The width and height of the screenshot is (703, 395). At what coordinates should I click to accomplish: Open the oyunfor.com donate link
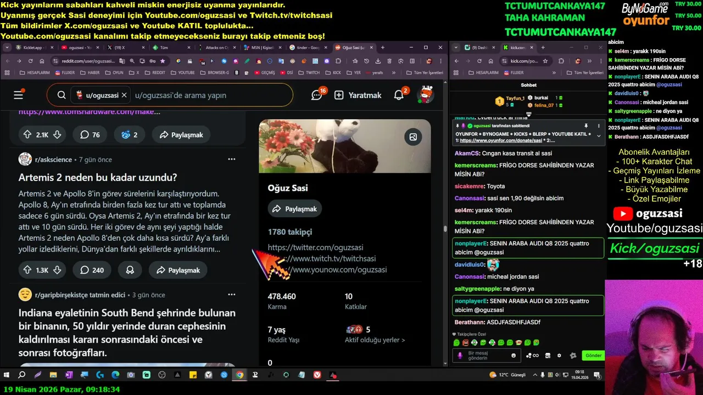click(501, 140)
